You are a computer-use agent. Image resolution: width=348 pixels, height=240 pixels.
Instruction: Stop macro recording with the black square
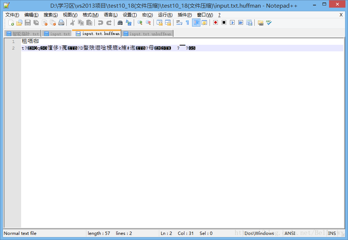coord(224,23)
